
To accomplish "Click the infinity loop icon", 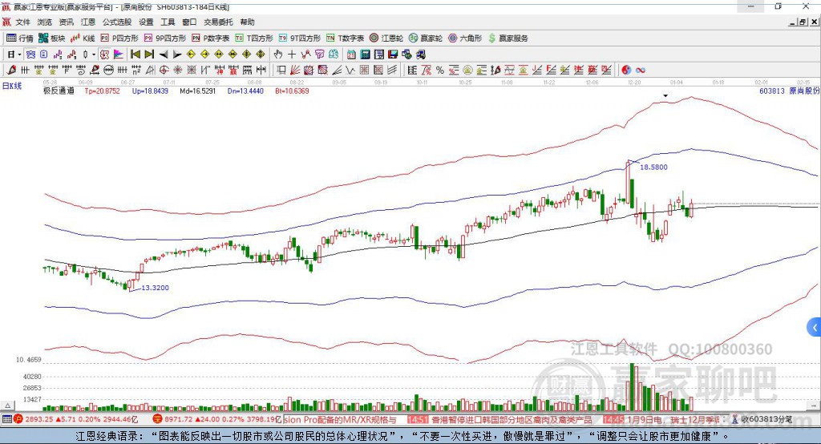I will pos(641,71).
